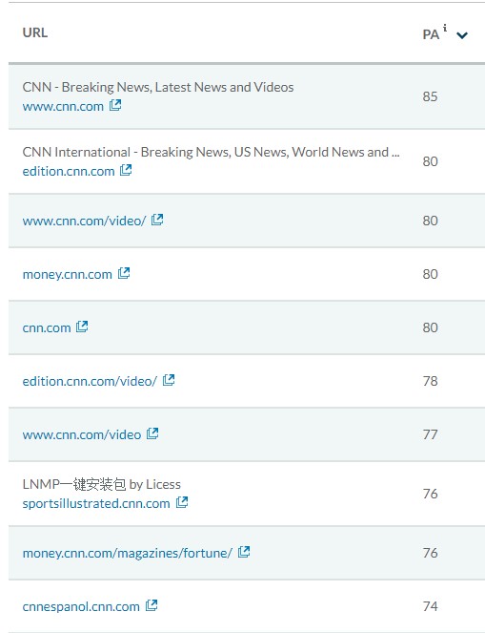Open the edition.cnn.com link

pyautogui.click(x=69, y=171)
